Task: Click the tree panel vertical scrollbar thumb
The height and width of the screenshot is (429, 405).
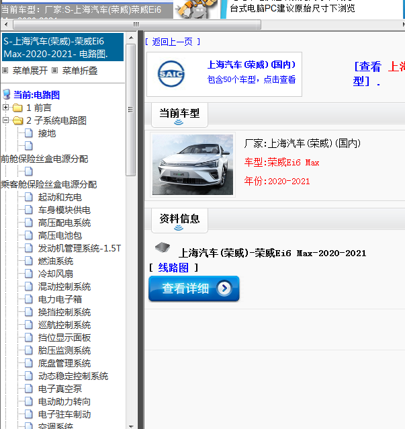Action: tap(131, 110)
